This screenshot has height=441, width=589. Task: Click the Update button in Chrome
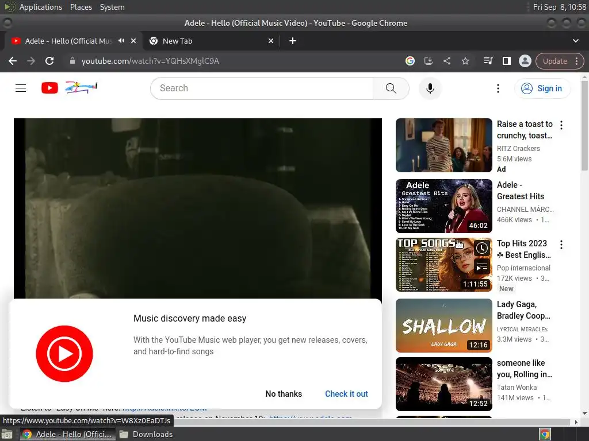(x=554, y=61)
